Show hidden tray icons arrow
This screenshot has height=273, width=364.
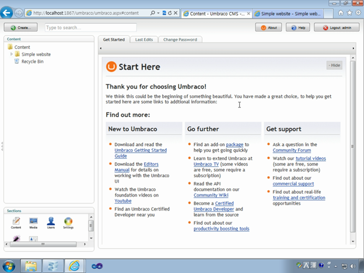click(335, 266)
